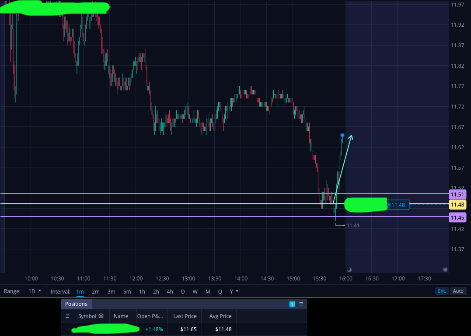Select the 1h interval button
The width and height of the screenshot is (471, 336).
142,291
